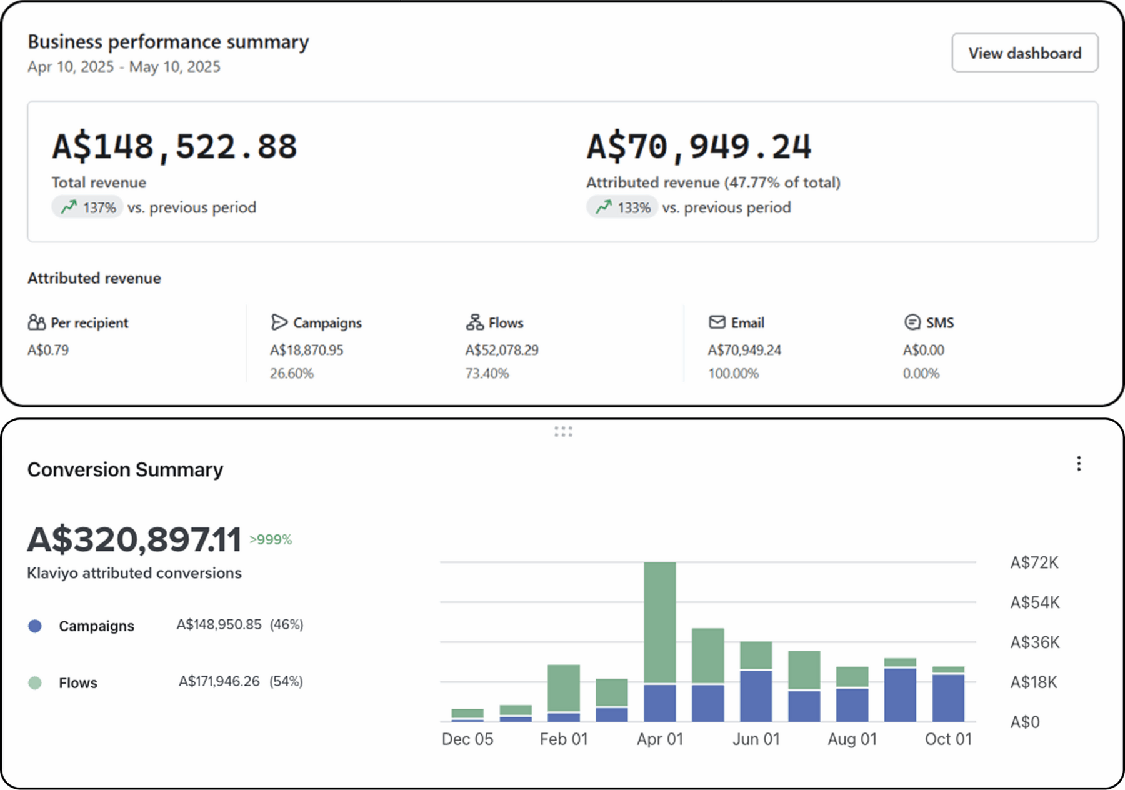Select the Flows legend label

pyautogui.click(x=78, y=683)
